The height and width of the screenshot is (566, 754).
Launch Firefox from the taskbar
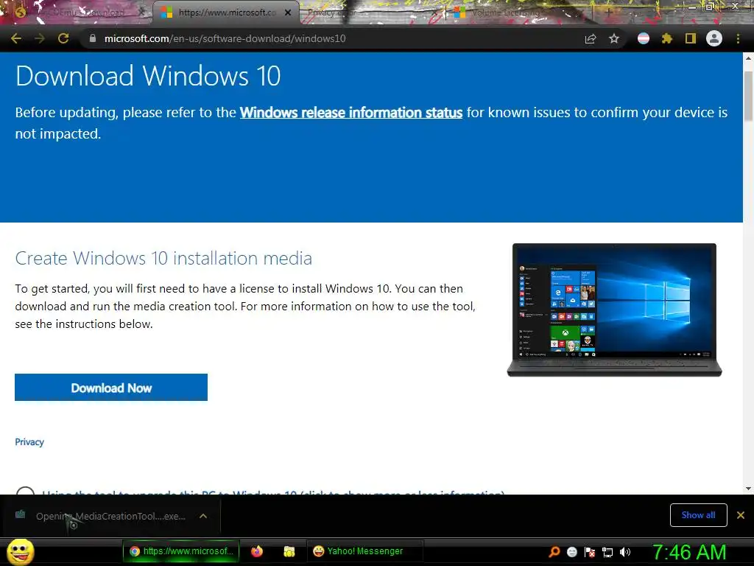[x=257, y=551]
